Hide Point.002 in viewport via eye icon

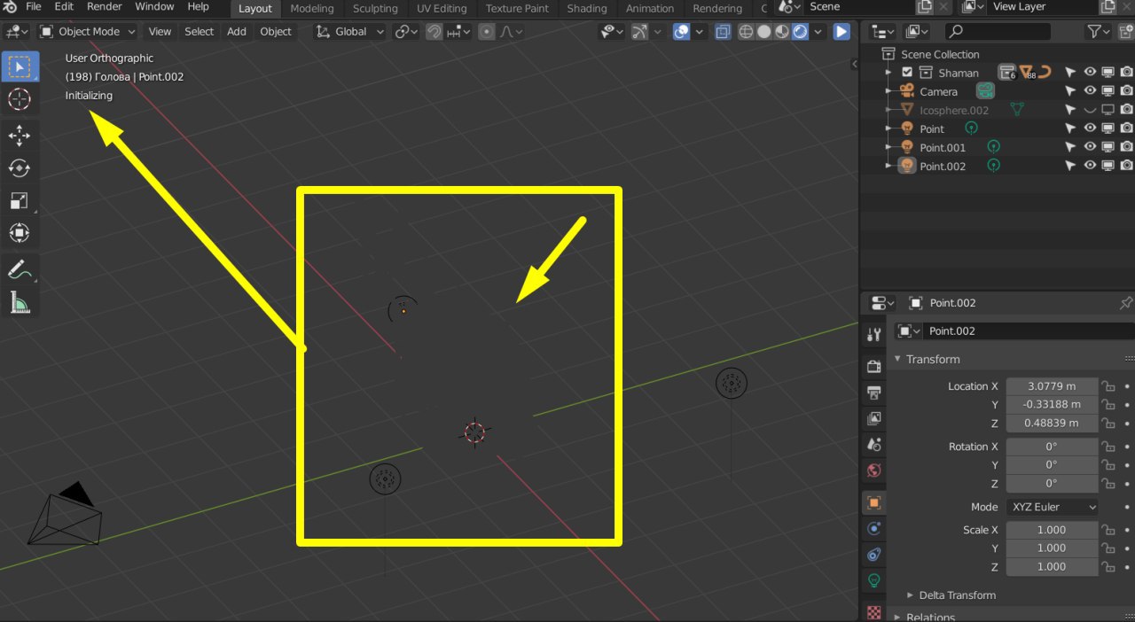pyautogui.click(x=1090, y=166)
